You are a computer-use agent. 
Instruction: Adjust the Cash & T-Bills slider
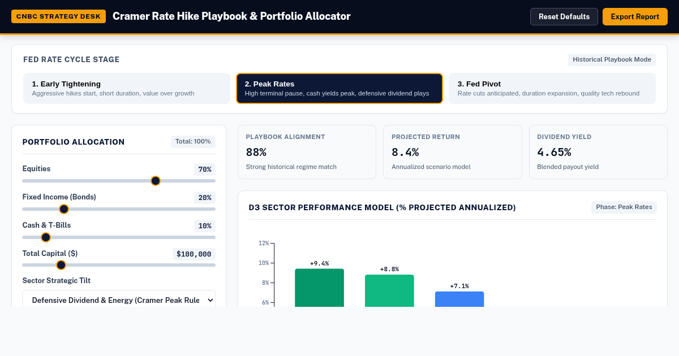coord(119,237)
